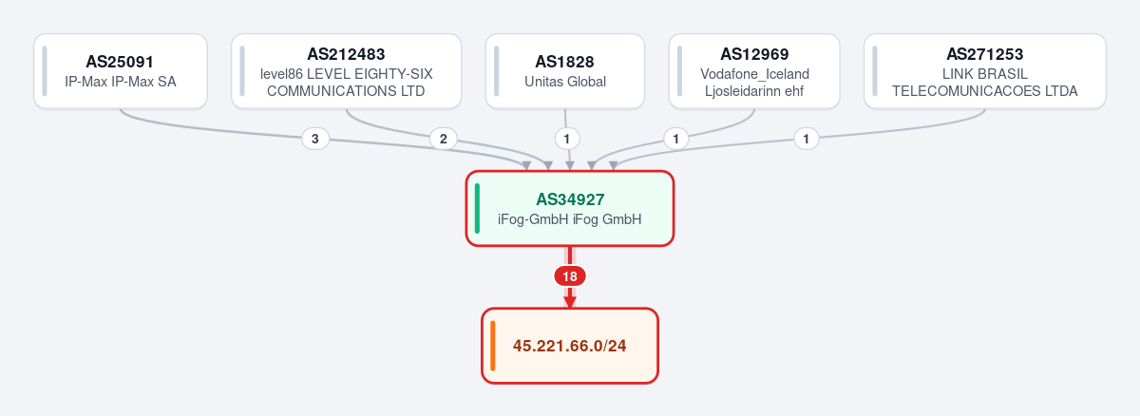Image resolution: width=1140 pixels, height=416 pixels.
Task: Click the count badge on AS271253 edge
Action: point(807,139)
